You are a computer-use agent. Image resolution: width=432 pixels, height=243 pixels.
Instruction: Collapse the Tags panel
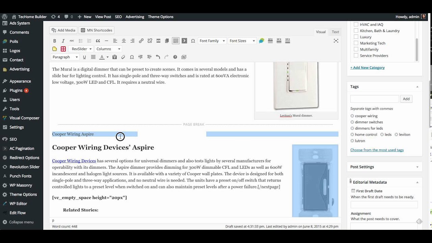click(417, 87)
